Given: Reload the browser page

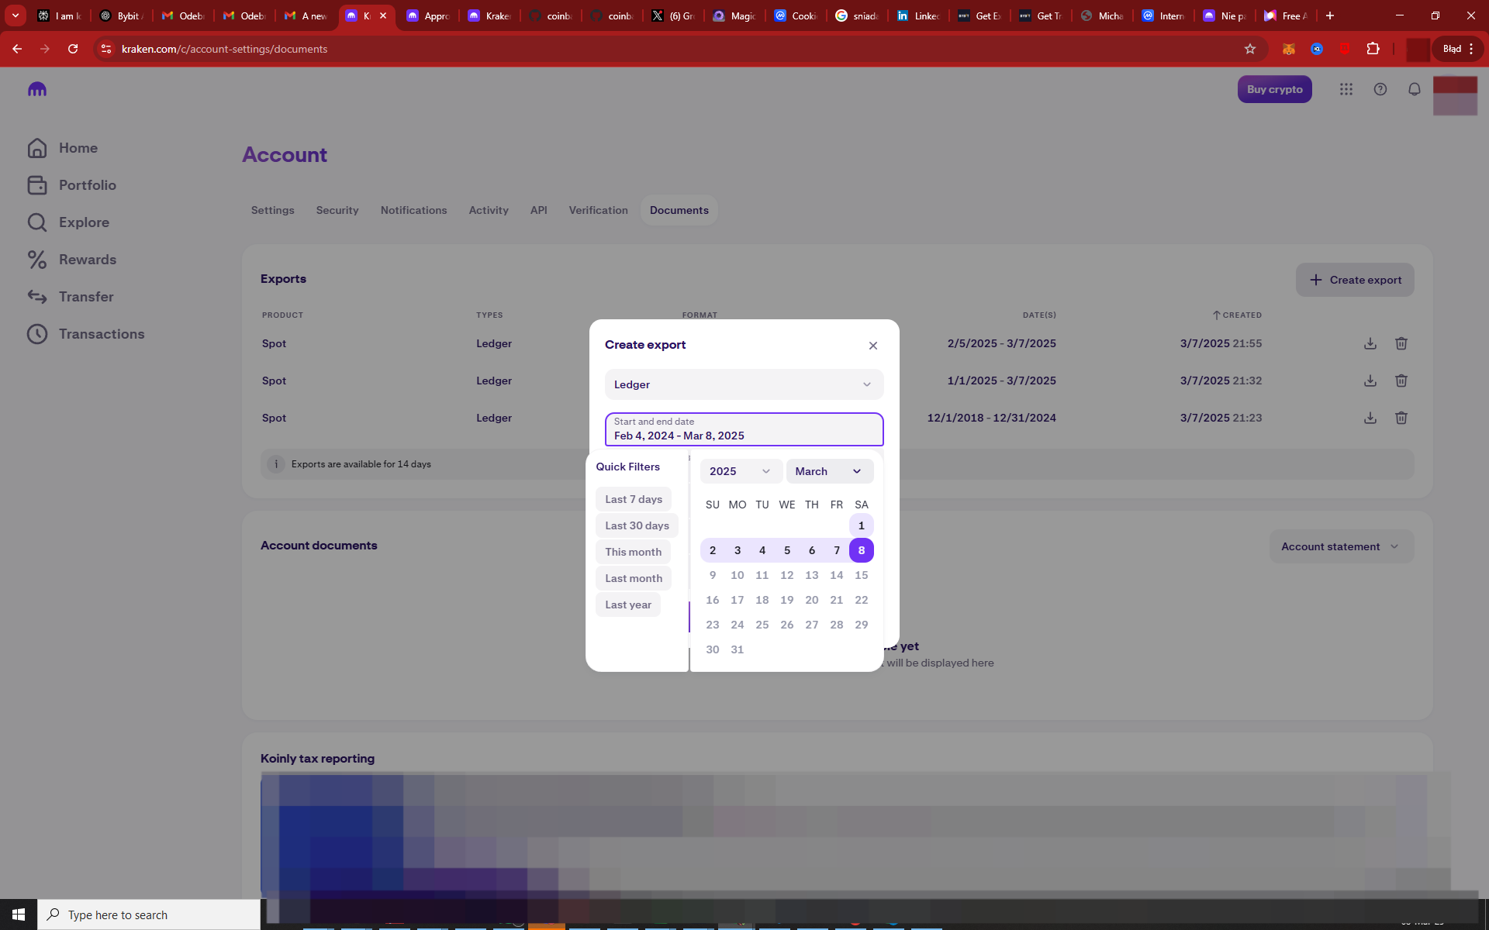Looking at the screenshot, I should tap(73, 49).
